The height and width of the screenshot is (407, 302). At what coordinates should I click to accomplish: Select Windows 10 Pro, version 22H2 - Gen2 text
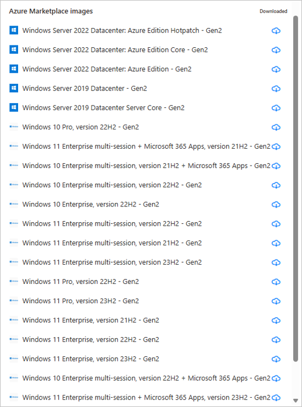pyautogui.click(x=80, y=127)
